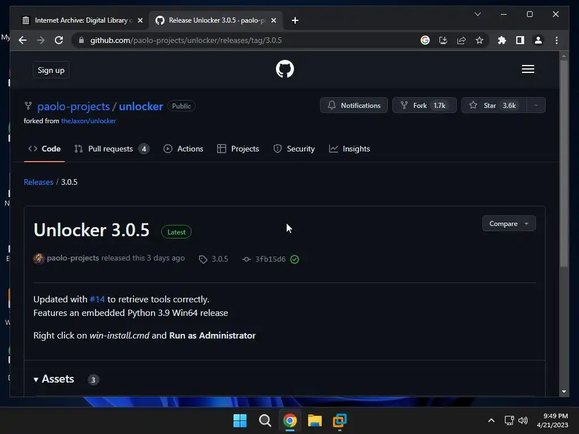Close the Release Unlocker 3.0.5 tab

point(274,20)
